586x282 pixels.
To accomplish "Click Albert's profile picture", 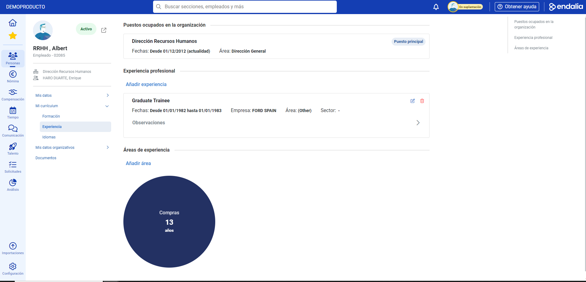I will coord(43,30).
